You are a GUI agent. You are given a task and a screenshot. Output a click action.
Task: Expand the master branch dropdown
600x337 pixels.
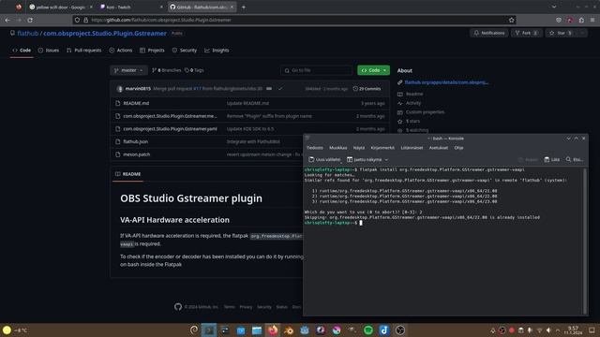128,70
